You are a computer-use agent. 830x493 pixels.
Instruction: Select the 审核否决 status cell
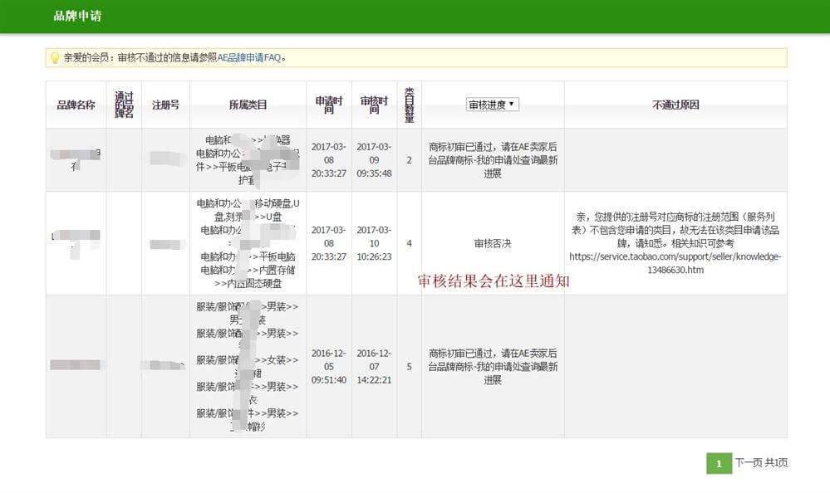point(493,243)
